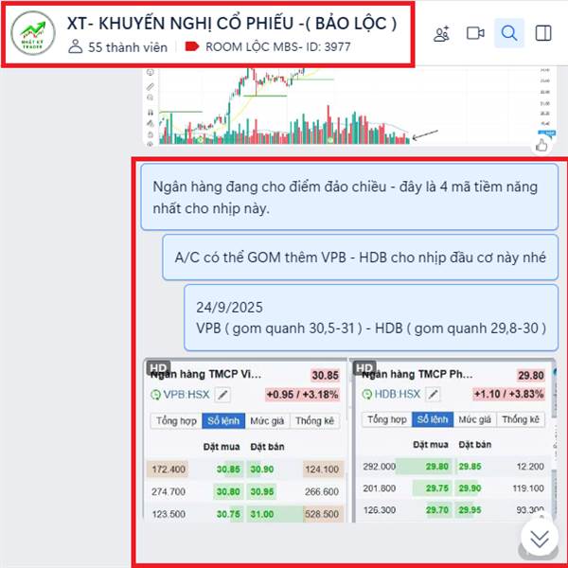This screenshot has width=568, height=568.
Task: Click the 55 thành viên members count
Action: 117,47
